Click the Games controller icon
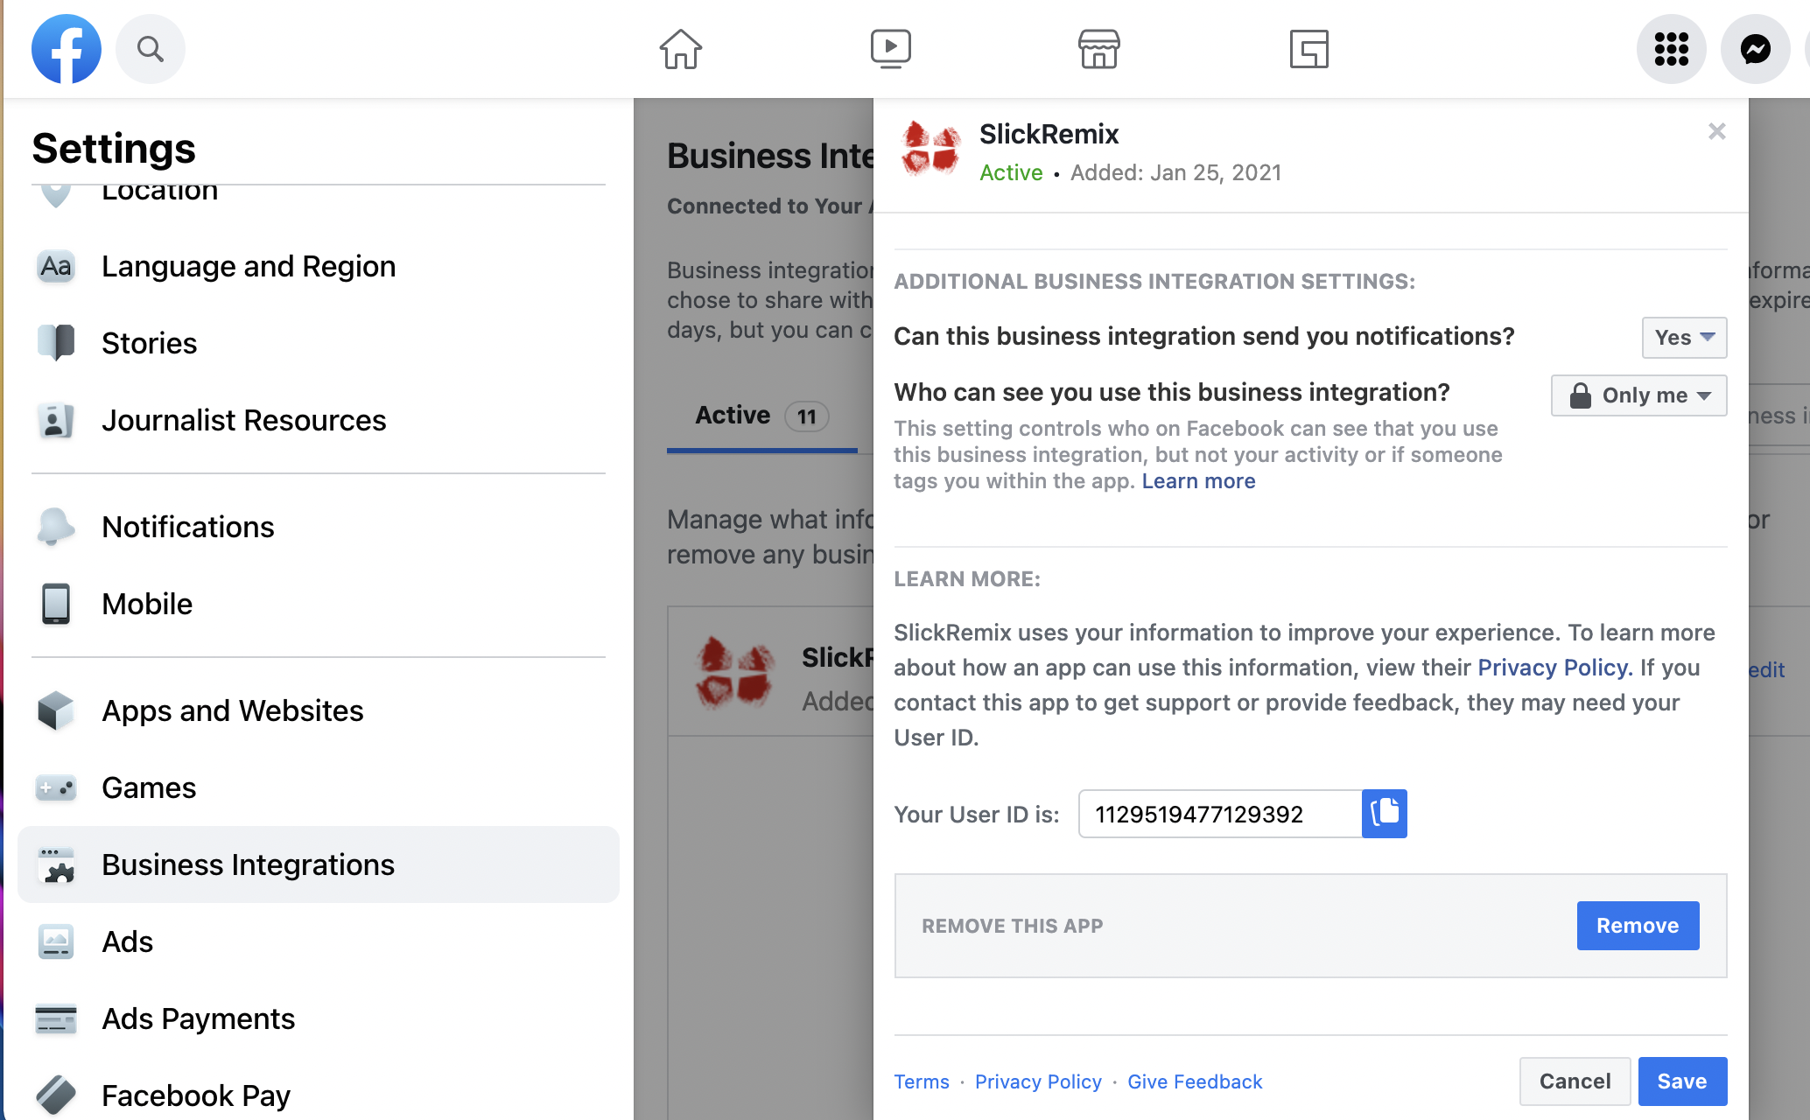 (56, 787)
